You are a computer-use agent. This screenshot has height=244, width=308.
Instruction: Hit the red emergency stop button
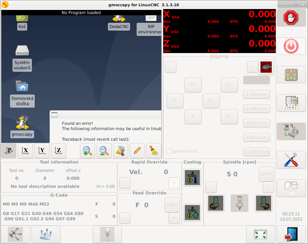[291, 18]
